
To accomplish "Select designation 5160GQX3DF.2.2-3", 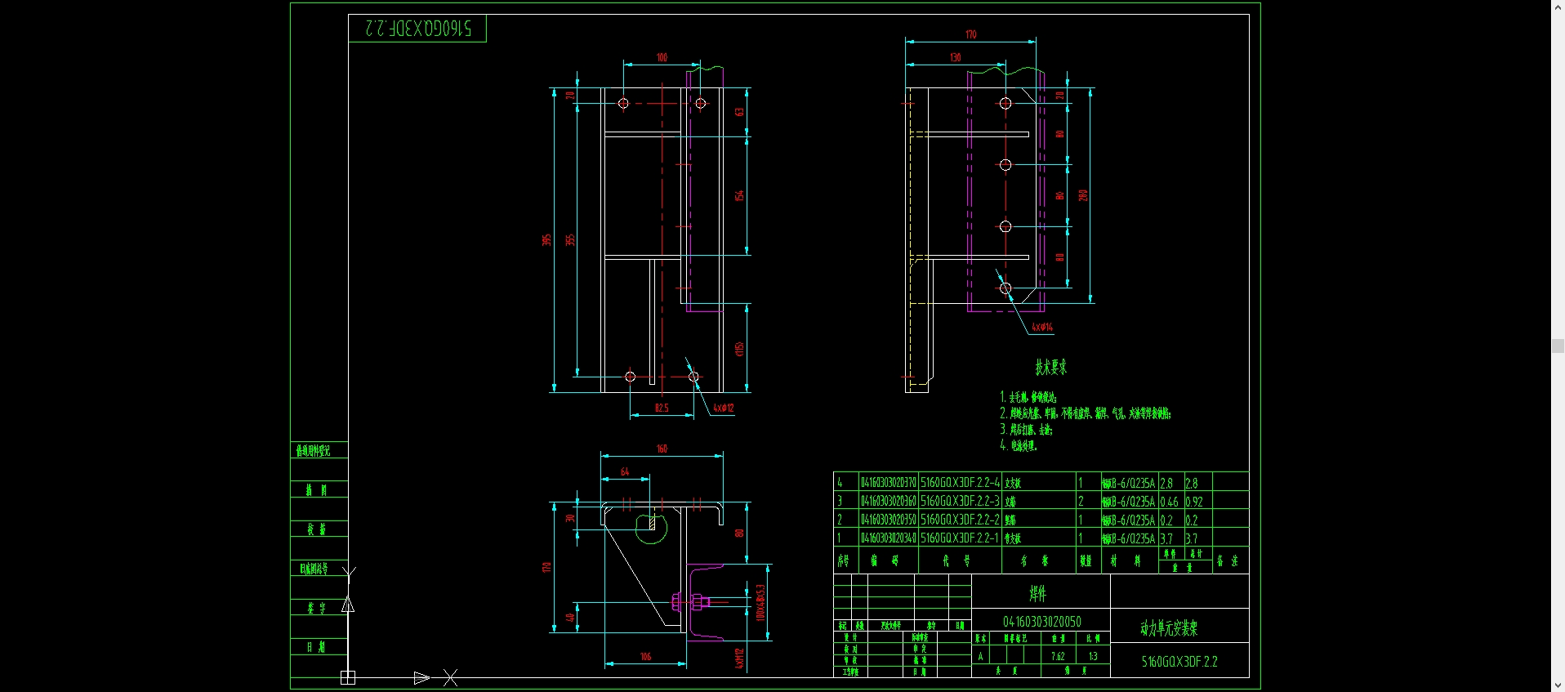I will pyautogui.click(x=960, y=501).
